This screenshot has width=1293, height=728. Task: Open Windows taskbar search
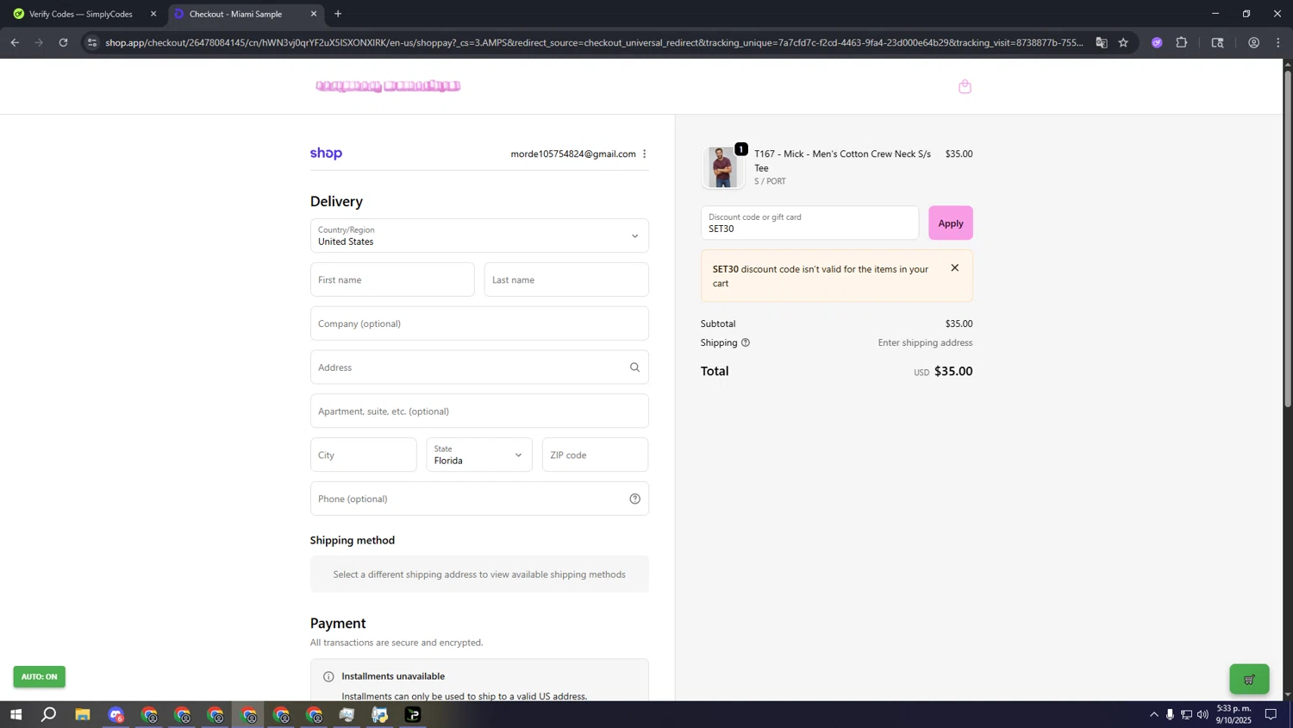tap(49, 714)
